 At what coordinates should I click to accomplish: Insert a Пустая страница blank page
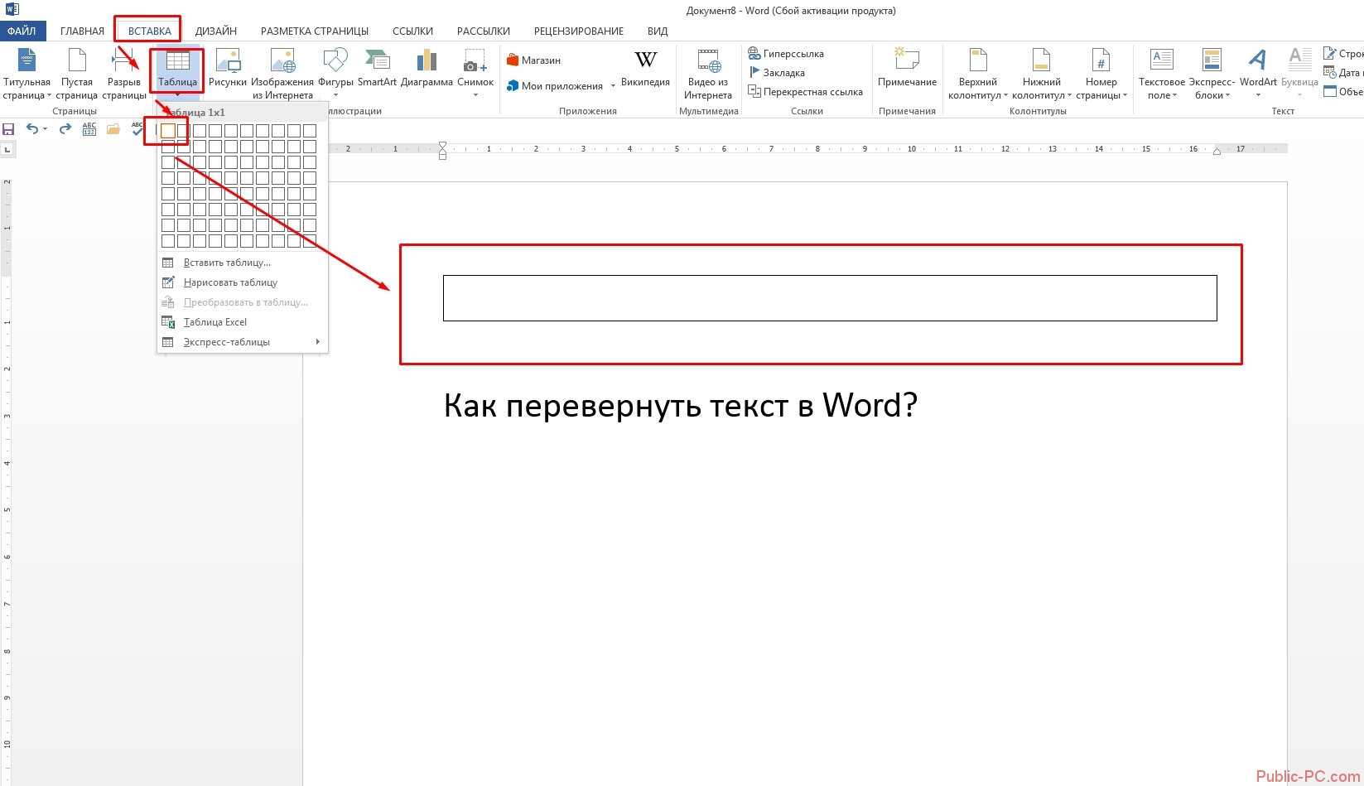pos(77,75)
